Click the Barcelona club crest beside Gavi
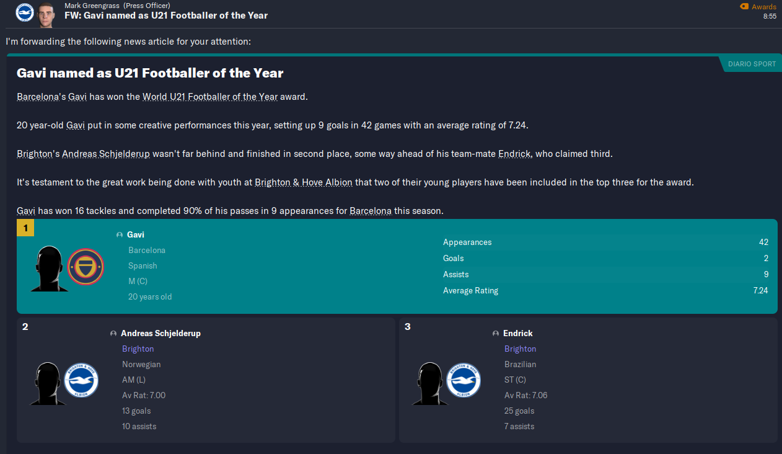Screen dimensions: 782x454 coord(86,267)
